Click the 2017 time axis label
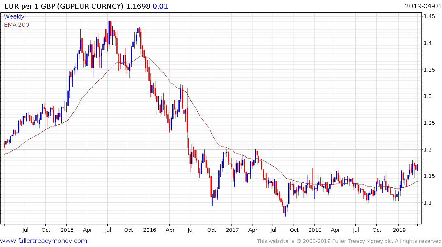This screenshot has width=442, height=247. (232, 230)
